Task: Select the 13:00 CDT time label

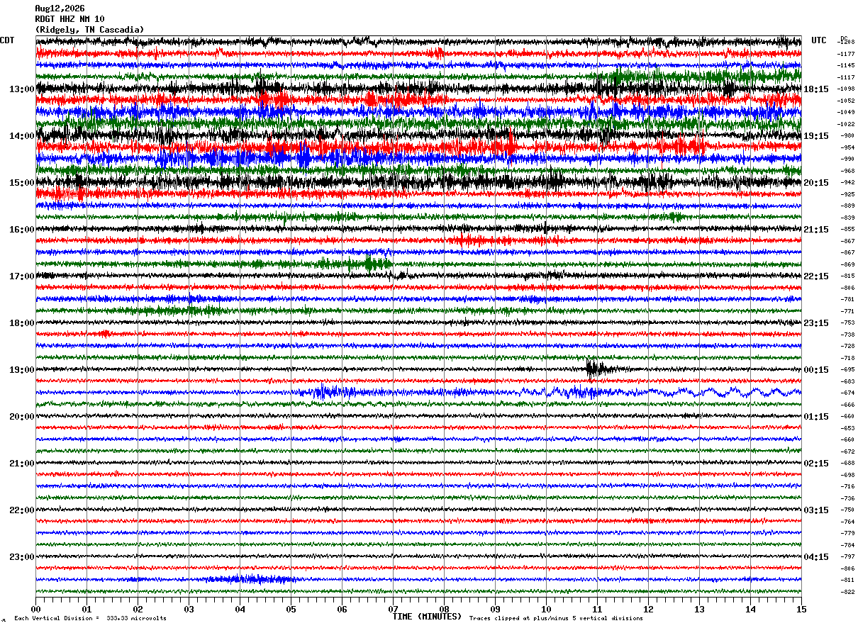Action: coord(22,89)
